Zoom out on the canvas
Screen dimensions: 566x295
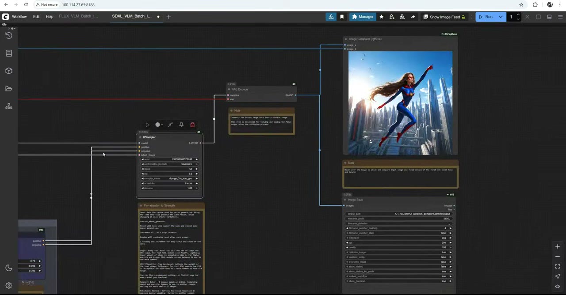point(558,257)
